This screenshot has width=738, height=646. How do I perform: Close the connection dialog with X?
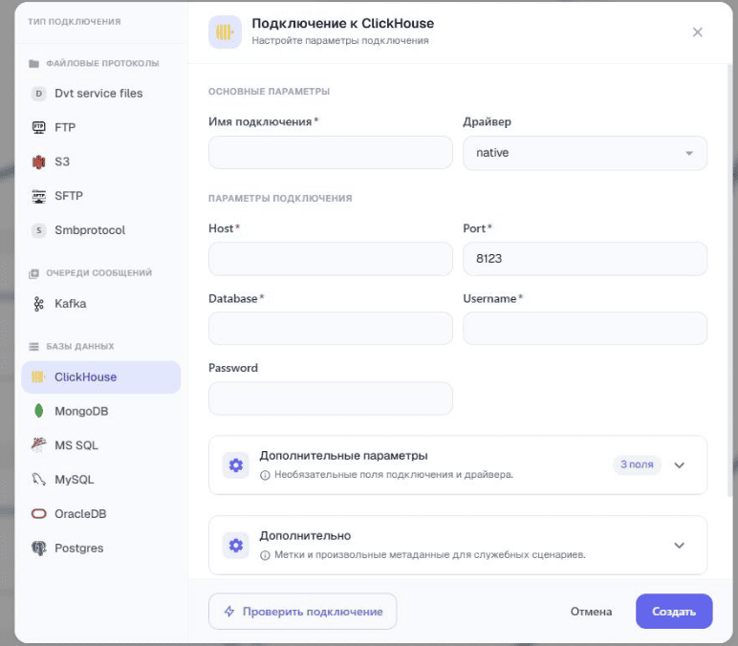(698, 32)
